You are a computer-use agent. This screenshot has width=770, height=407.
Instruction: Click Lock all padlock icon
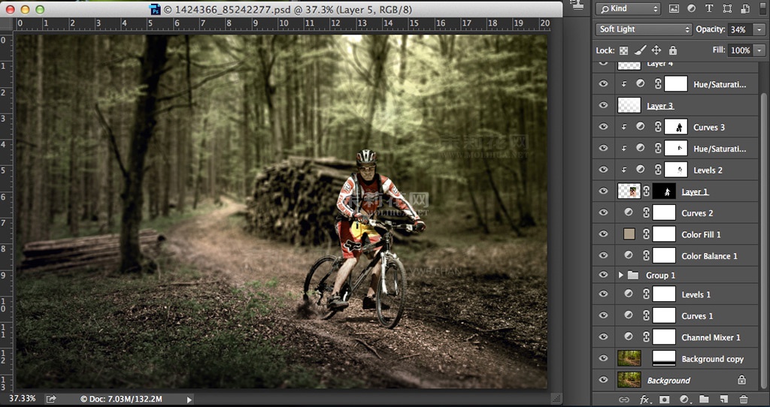tap(673, 50)
